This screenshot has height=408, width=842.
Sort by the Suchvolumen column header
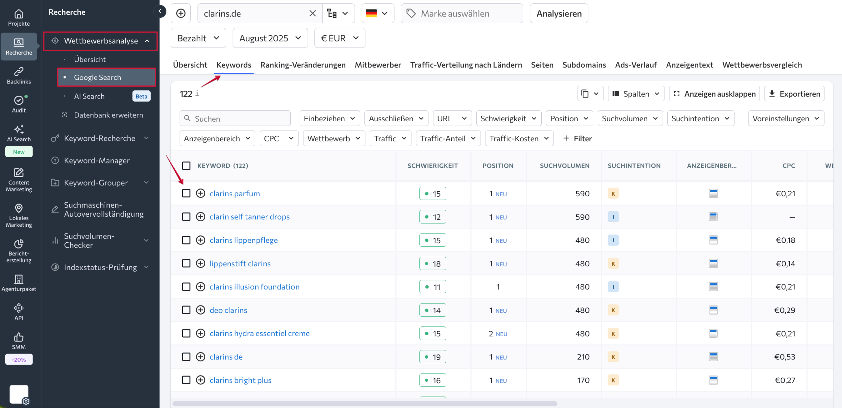coord(564,165)
